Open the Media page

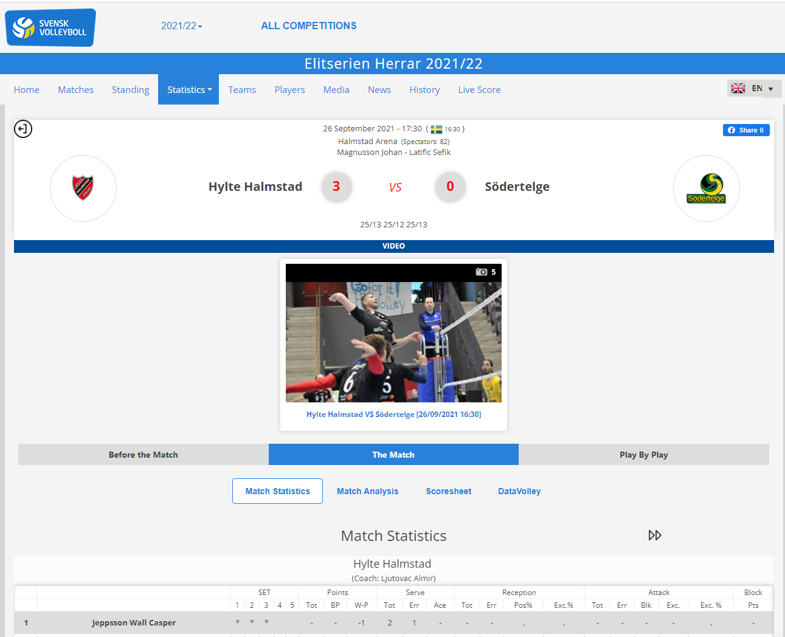point(336,90)
